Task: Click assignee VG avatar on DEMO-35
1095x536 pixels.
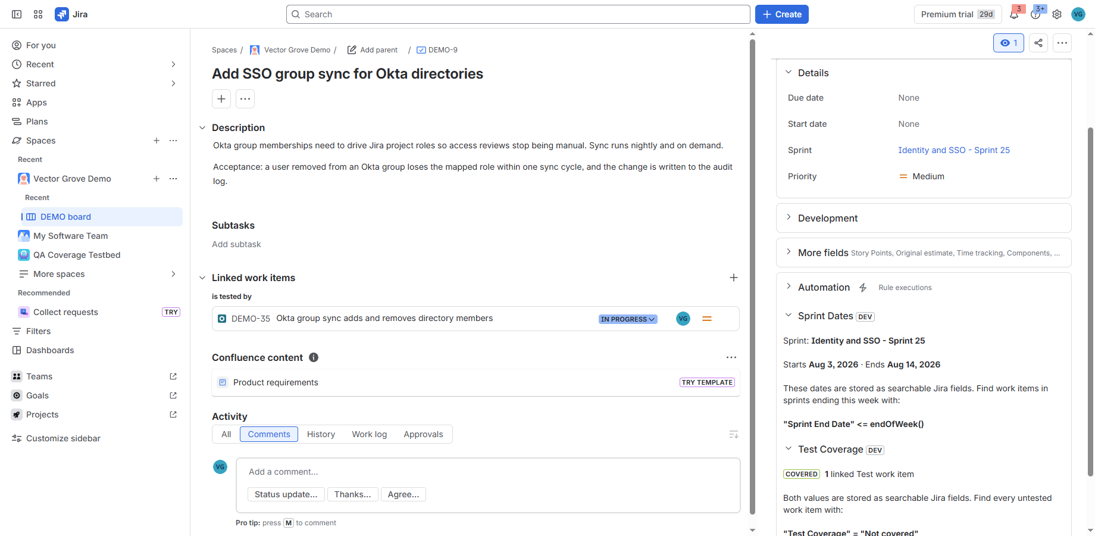Action: 683,319
